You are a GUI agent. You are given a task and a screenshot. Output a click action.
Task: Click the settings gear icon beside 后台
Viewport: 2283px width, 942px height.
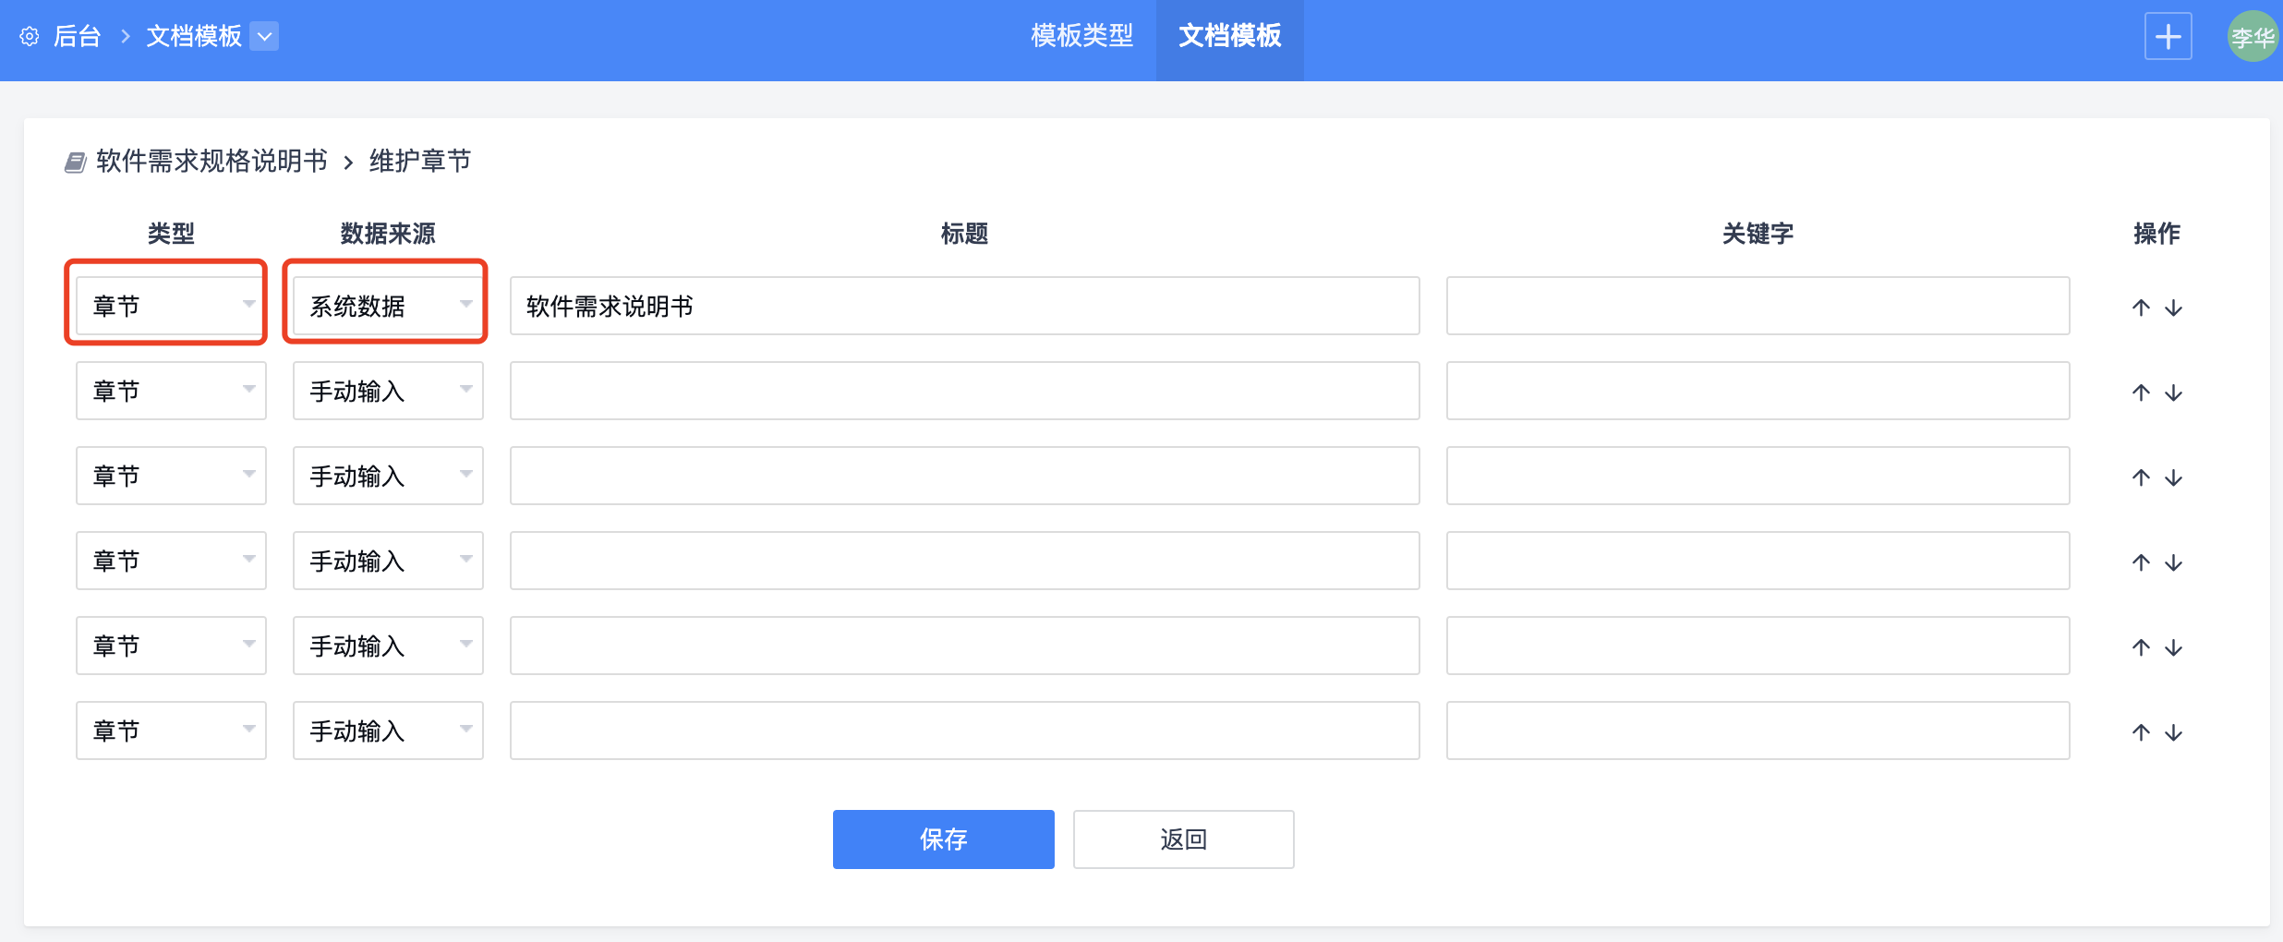(x=30, y=37)
